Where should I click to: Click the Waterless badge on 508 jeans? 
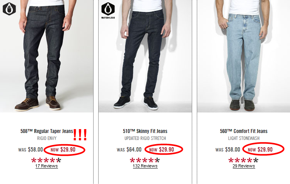pos(9,9)
